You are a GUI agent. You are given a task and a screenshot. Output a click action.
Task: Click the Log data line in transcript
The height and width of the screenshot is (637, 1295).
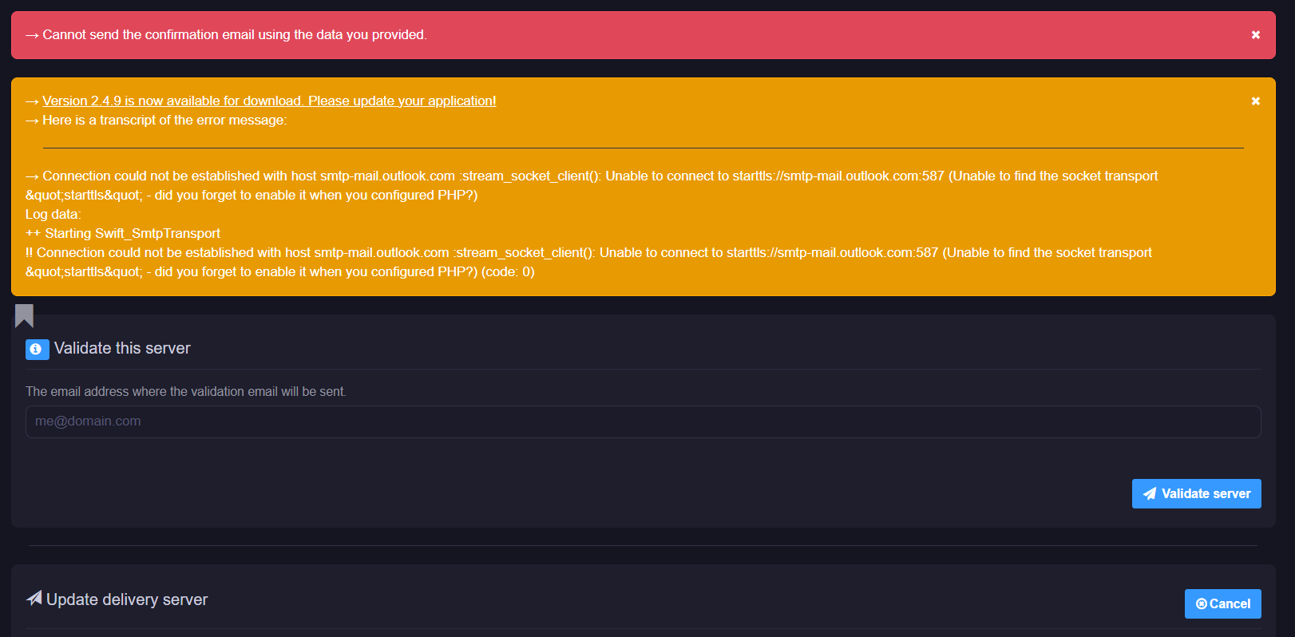(53, 214)
